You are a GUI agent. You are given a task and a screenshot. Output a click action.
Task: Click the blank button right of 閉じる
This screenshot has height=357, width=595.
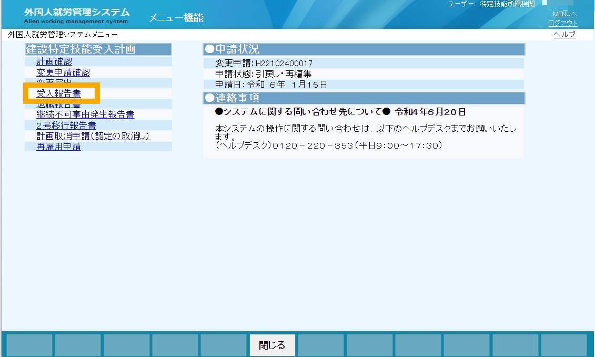pos(320,345)
